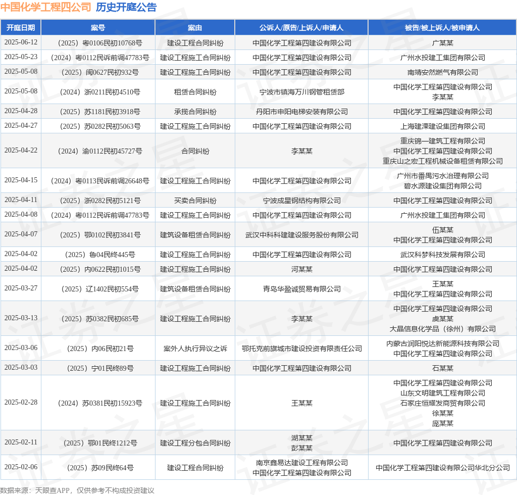Click defendant 重庆锦一建筑工程有限公司
The width and height of the screenshot is (517, 495).
point(442,141)
